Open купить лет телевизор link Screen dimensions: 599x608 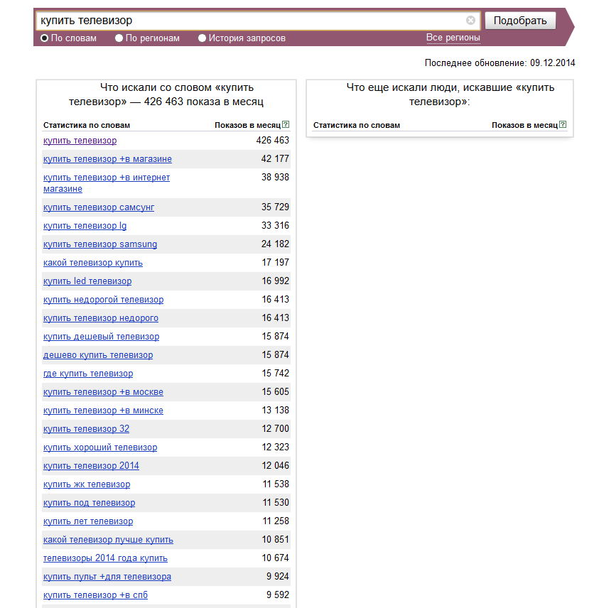click(x=88, y=521)
